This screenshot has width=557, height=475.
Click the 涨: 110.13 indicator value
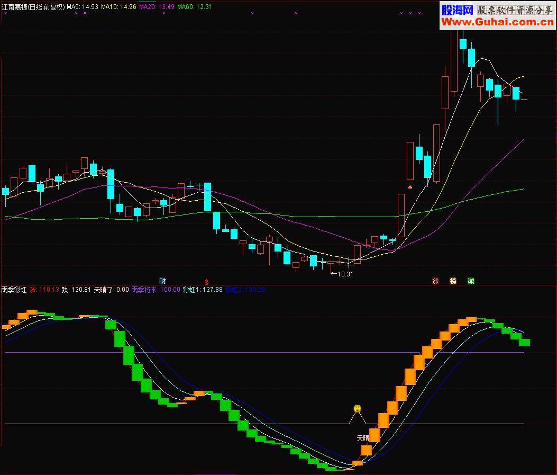point(44,290)
